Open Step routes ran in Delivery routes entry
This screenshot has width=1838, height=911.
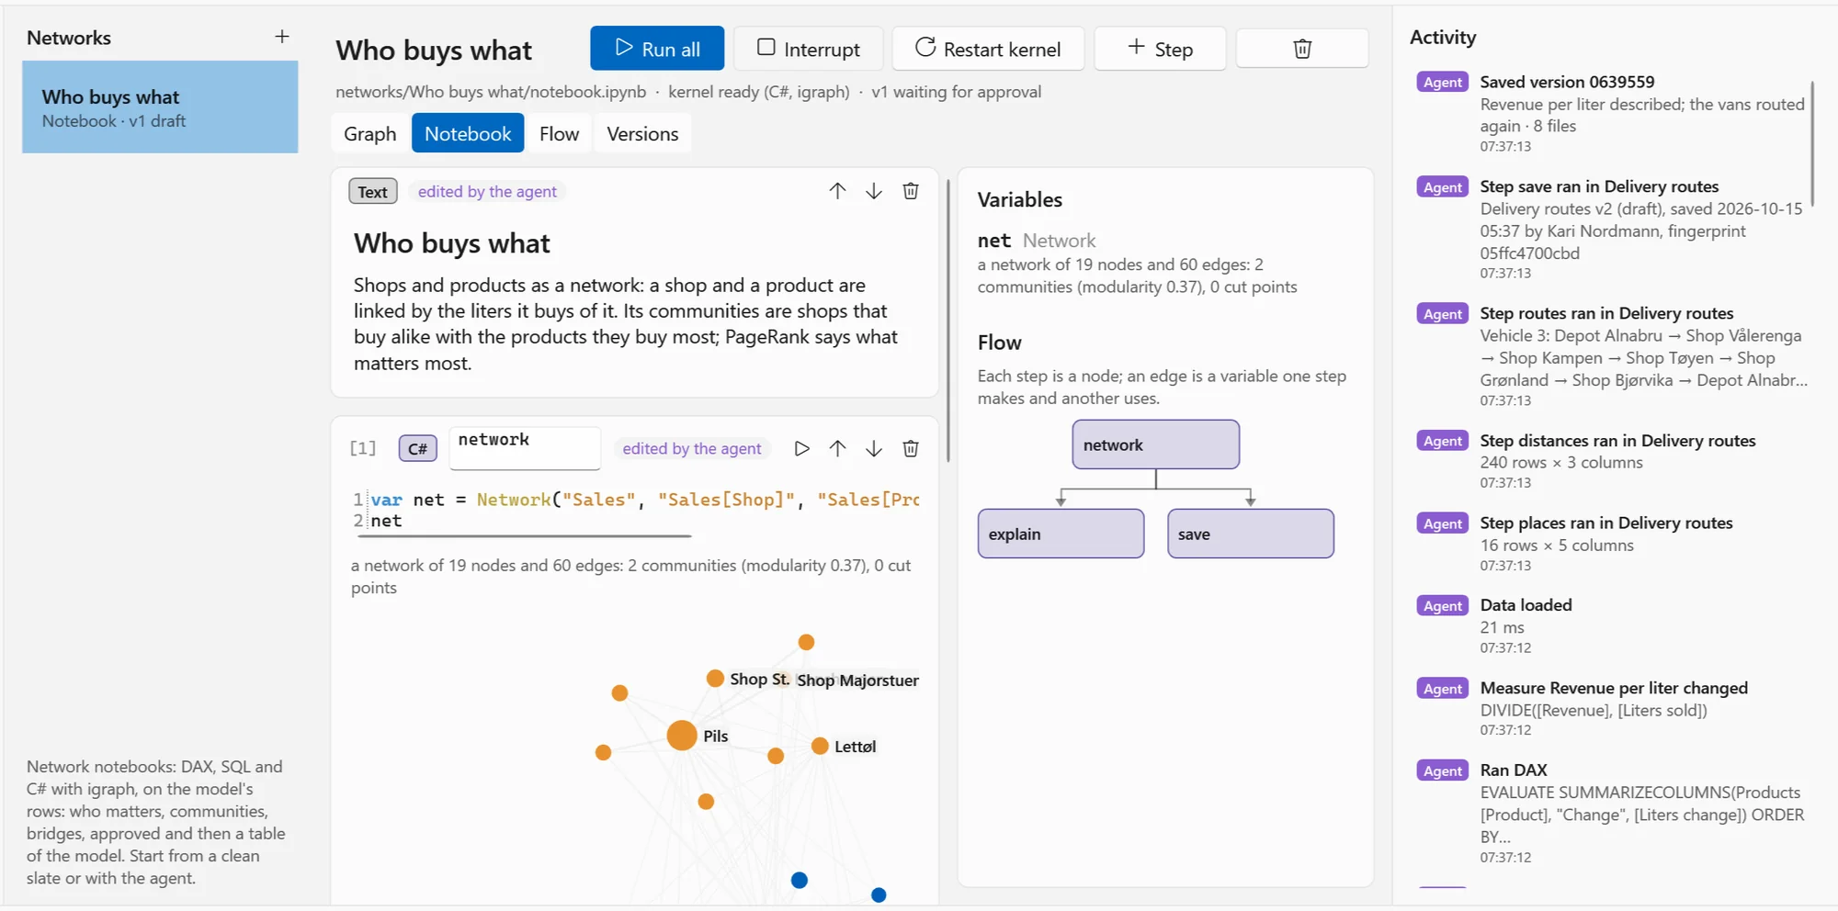click(x=1613, y=356)
